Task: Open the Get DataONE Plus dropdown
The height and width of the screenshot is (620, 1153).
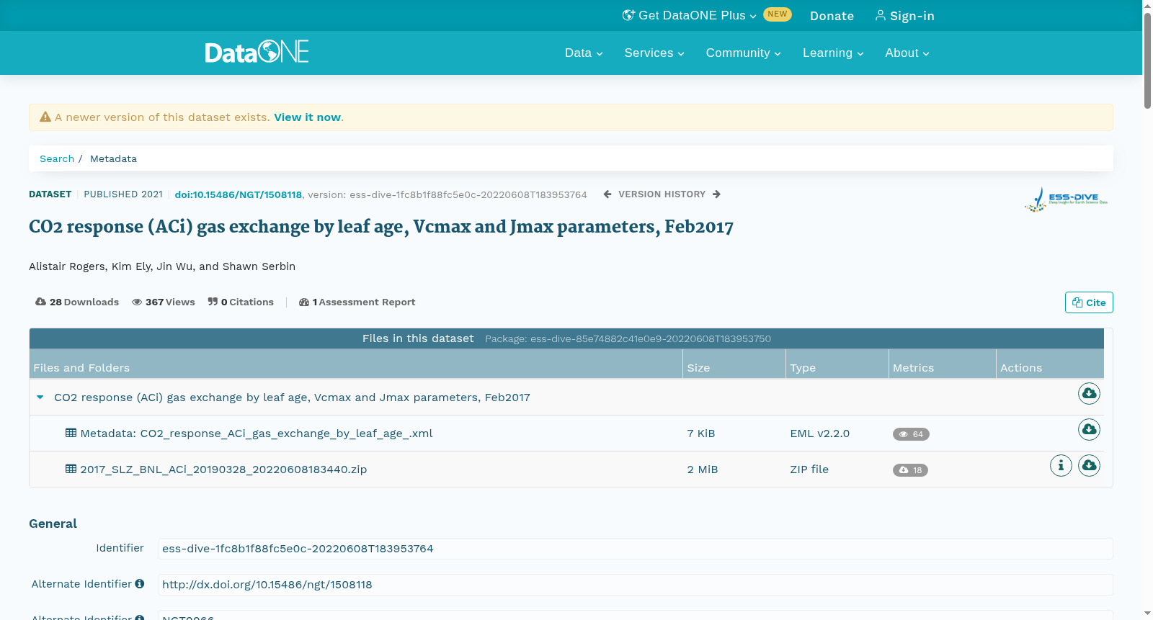Action: 690,16
